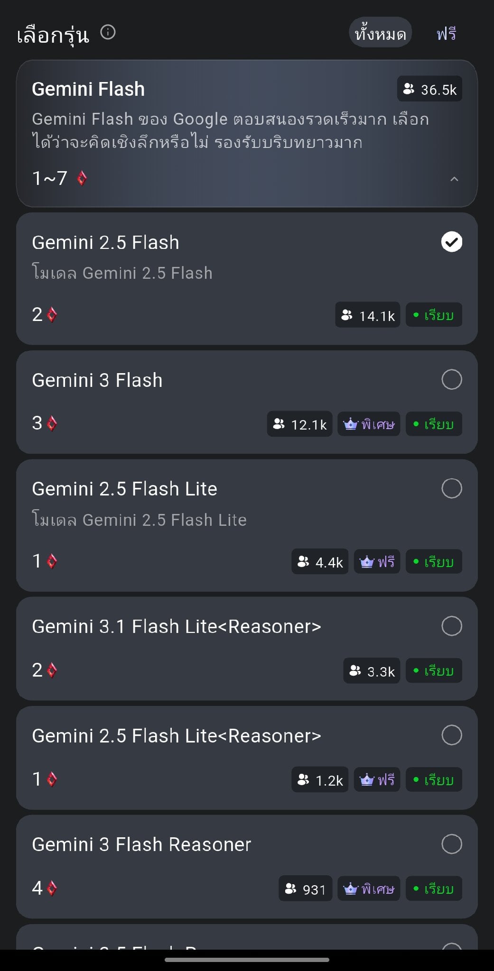The image size is (494, 971).
Task: Tap the Android navigation gesture bar
Action: coord(247,960)
